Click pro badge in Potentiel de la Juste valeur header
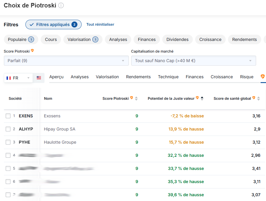The height and width of the screenshot is (201, 266). click(197, 98)
